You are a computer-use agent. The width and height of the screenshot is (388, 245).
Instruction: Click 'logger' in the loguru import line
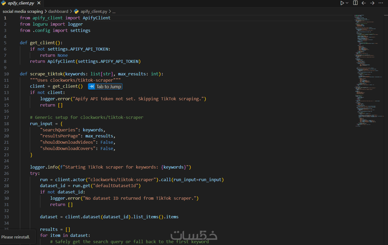(75, 24)
